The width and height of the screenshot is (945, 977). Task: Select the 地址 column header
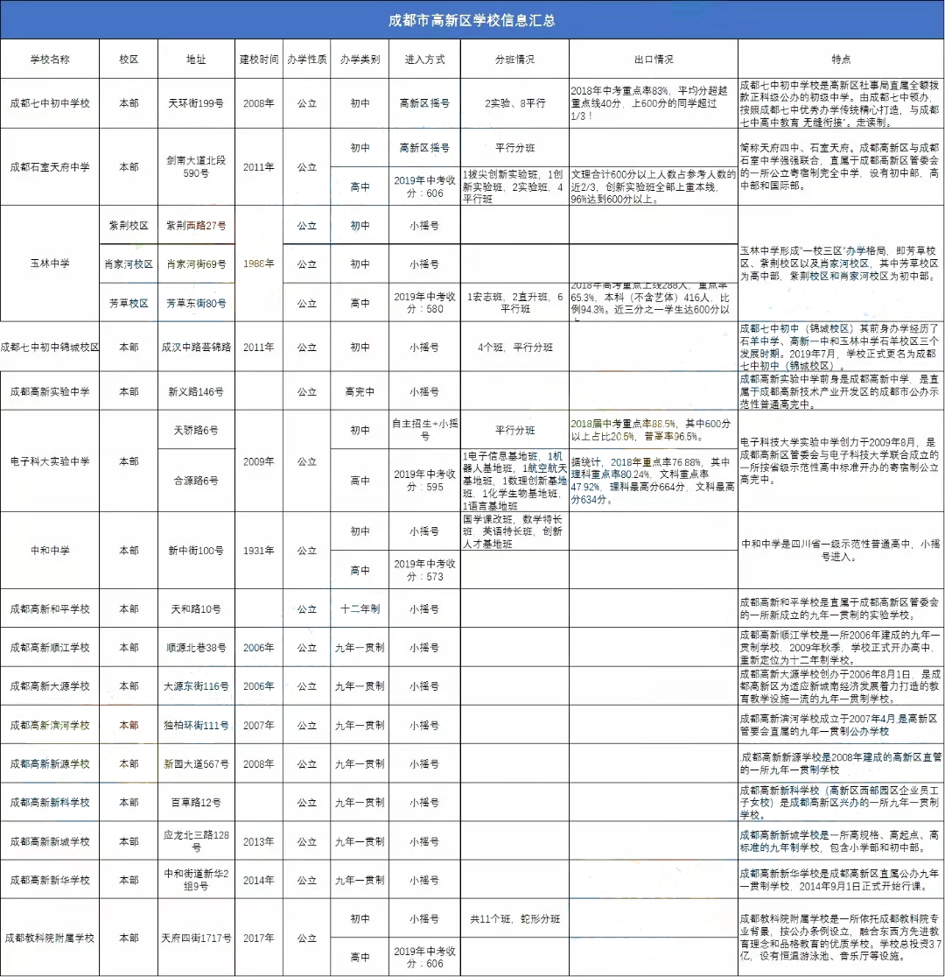click(194, 59)
